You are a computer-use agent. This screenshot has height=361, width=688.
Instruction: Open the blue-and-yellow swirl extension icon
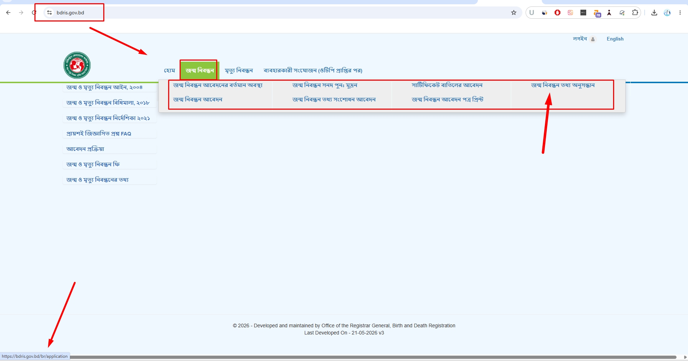(x=545, y=13)
